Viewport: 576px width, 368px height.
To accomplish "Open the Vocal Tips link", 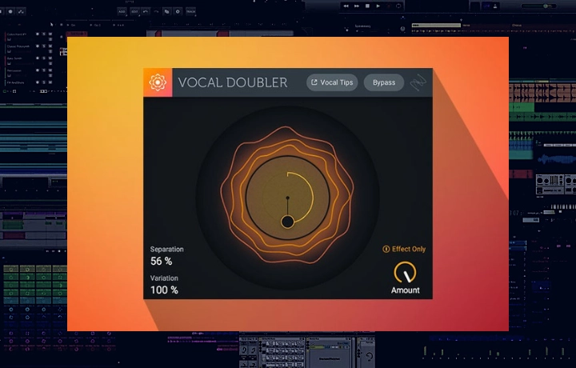I will (x=332, y=82).
